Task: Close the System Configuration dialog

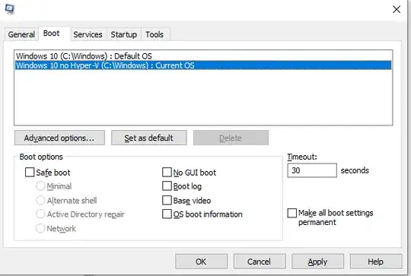Action: pos(397,9)
